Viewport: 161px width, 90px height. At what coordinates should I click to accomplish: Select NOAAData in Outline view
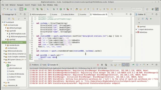pyautogui.click(x=143, y=32)
